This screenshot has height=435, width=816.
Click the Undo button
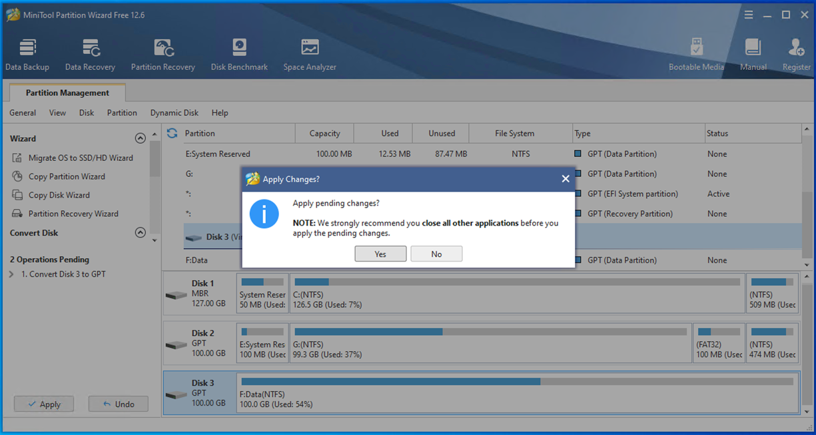click(119, 404)
